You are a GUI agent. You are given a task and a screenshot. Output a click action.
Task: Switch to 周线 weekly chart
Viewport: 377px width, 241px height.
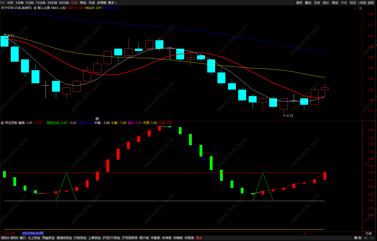[83, 3]
